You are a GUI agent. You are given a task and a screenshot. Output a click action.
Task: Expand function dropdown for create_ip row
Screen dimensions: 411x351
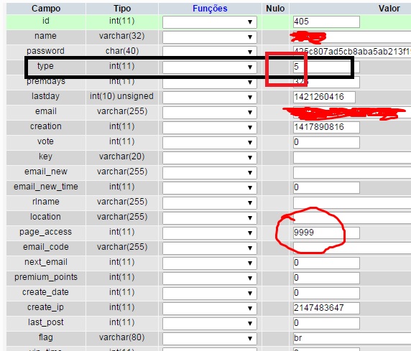pyautogui.click(x=209, y=309)
